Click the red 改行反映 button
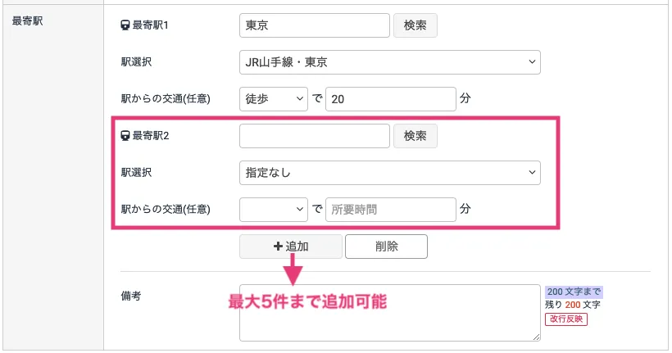672x353 pixels. [566, 319]
